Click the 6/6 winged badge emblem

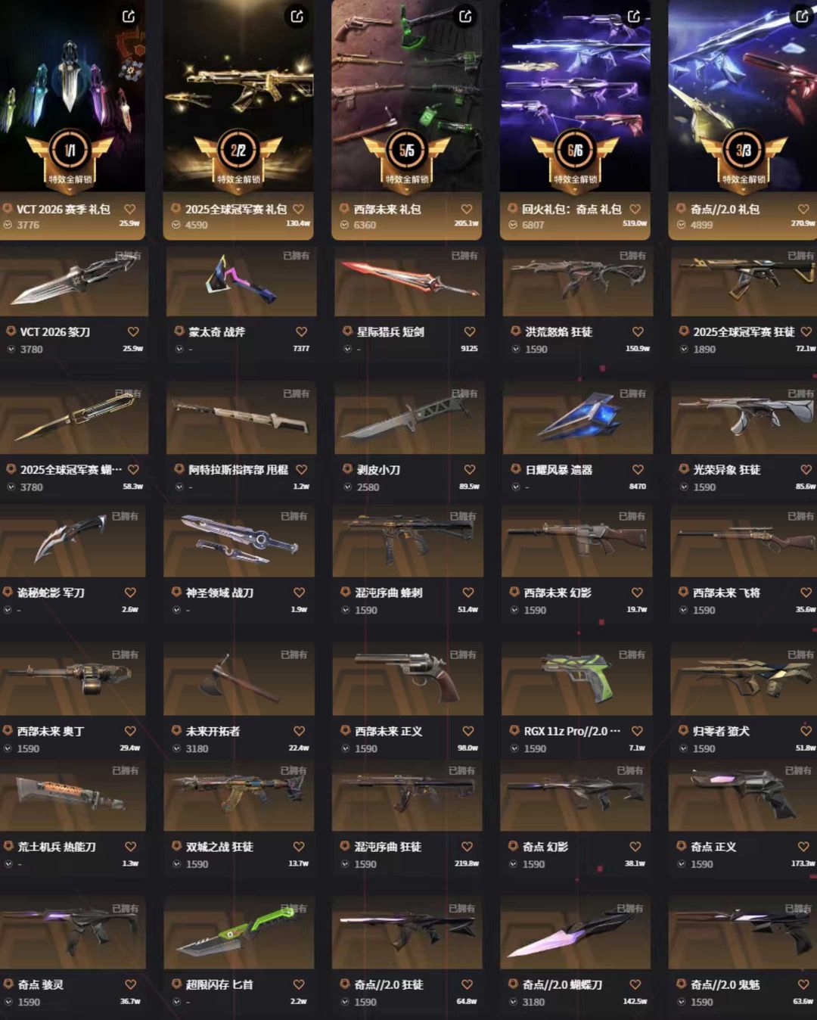coord(575,155)
